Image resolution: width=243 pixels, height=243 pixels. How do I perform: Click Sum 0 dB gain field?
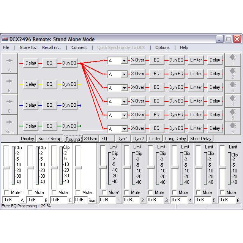80,200
